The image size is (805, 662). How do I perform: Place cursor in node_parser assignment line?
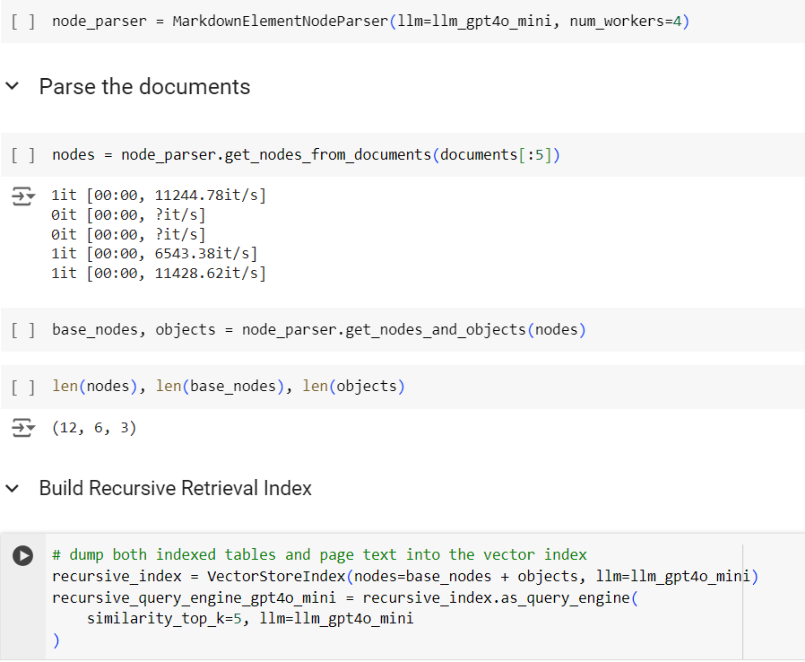[370, 22]
